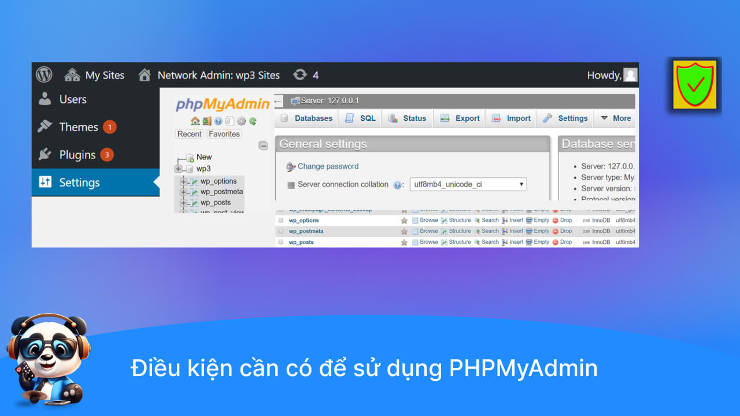Open the More tabs dropdown

616,118
